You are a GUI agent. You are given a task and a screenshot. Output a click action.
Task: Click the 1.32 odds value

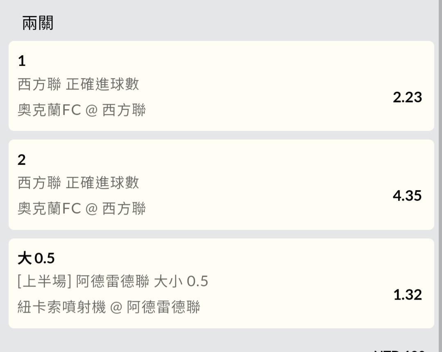coord(407,295)
